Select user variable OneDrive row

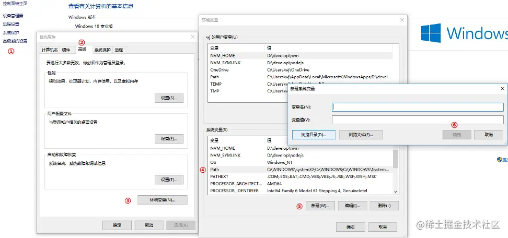[x=301, y=70]
